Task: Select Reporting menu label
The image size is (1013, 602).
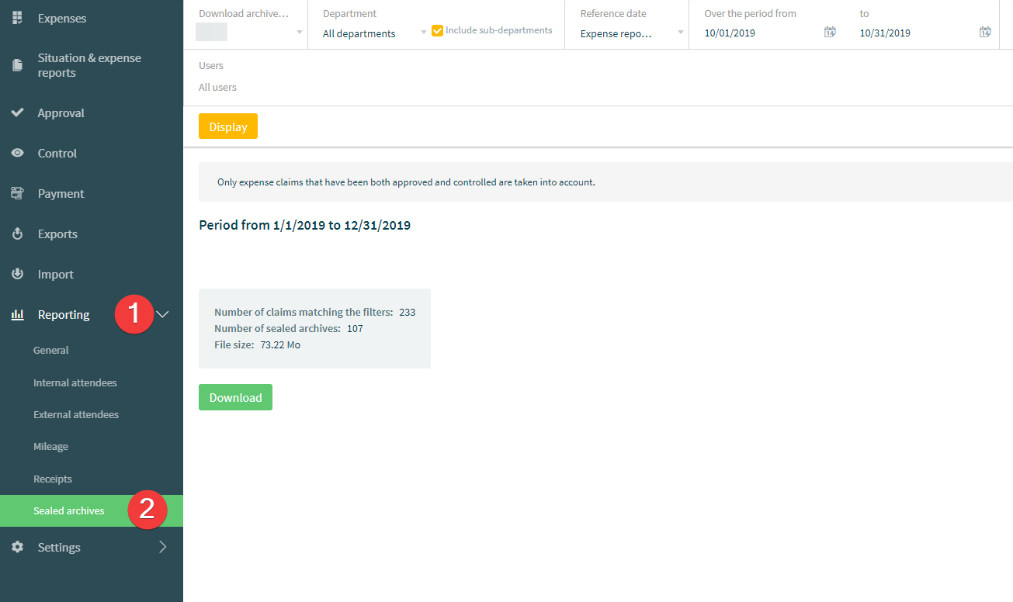Action: [64, 314]
